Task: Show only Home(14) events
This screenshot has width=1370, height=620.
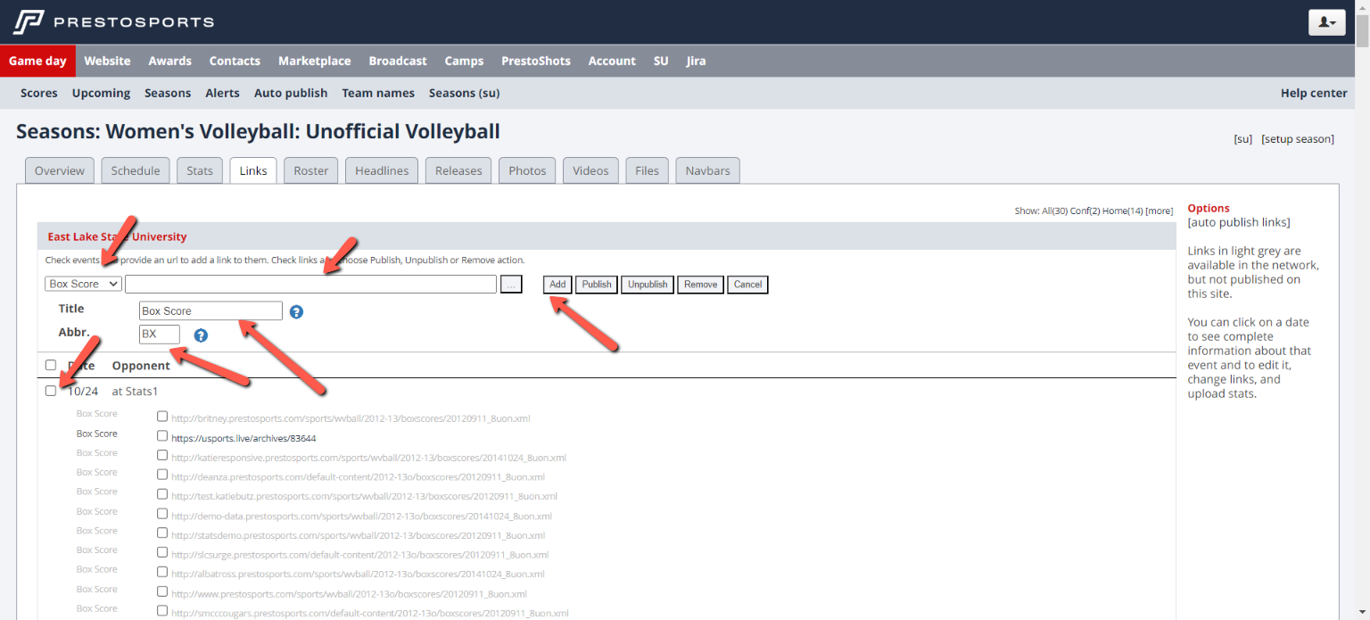Action: [x=1124, y=211]
